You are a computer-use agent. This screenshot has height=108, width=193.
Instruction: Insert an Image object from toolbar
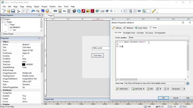coord(60,11)
